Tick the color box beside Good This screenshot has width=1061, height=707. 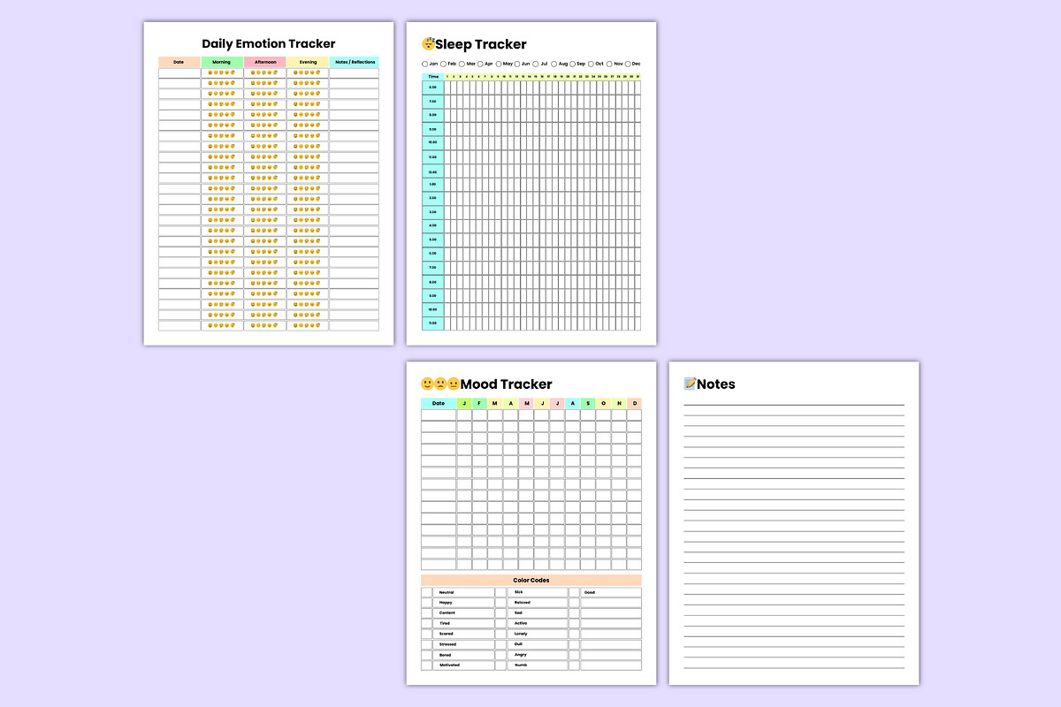(x=574, y=592)
